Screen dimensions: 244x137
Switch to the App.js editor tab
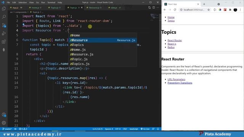tap(16, 8)
